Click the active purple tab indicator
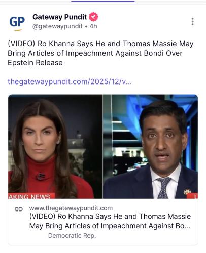Image resolution: width=206 pixels, height=253 pixels. coord(103,1)
